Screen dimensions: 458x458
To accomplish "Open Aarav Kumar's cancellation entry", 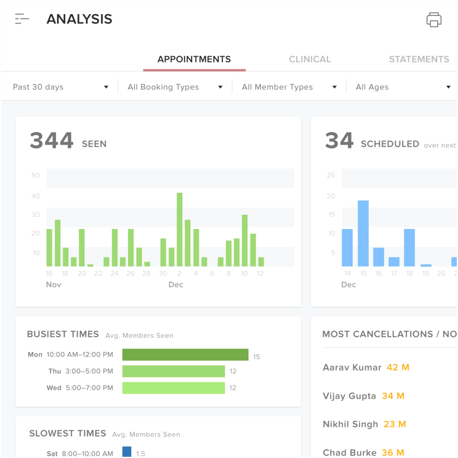I will pos(366,368).
